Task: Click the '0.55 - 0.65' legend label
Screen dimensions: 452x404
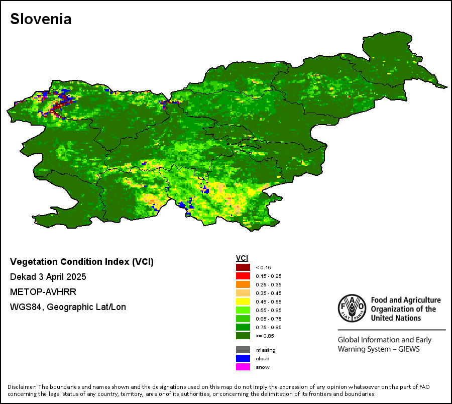Action: click(269, 310)
